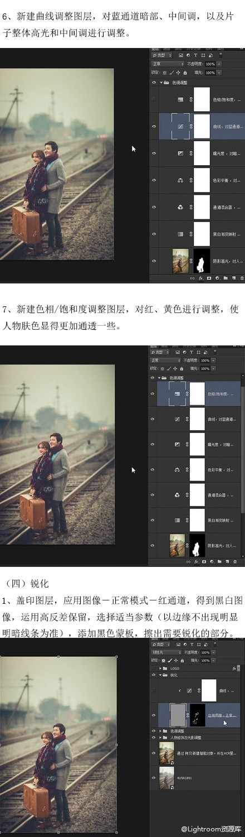Click fx indicator on LOGO group
This screenshot has width=245, height=837.
(x=234, y=668)
